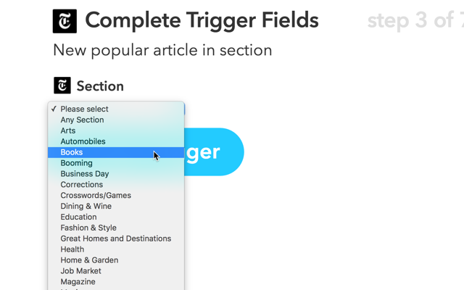The height and width of the screenshot is (290, 464).
Task: Select Business Day section option
Action: 85,174
